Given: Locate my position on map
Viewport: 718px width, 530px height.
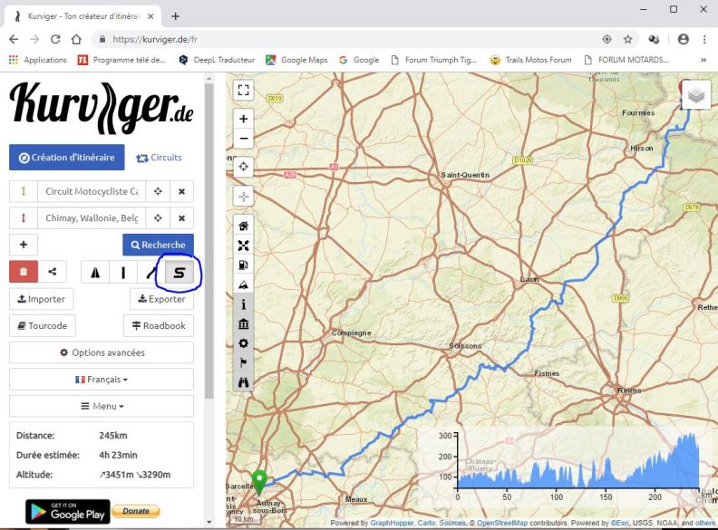Looking at the screenshot, I should coord(244,167).
